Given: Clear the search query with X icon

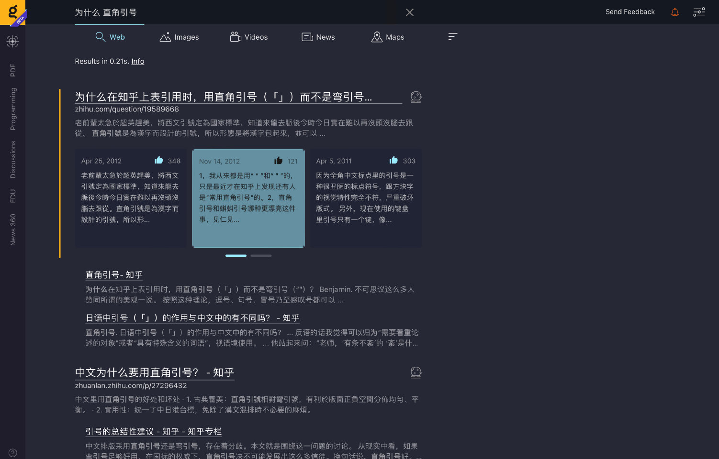Looking at the screenshot, I should click(x=409, y=12).
